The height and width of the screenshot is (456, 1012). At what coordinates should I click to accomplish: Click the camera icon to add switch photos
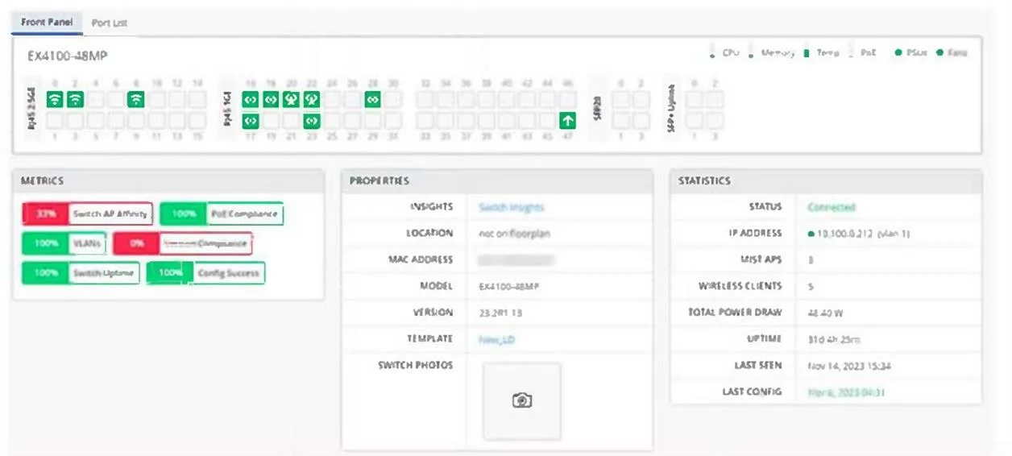point(521,400)
